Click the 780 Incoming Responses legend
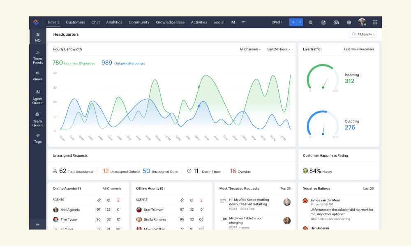The width and height of the screenshot is (411, 246). [x=74, y=63]
